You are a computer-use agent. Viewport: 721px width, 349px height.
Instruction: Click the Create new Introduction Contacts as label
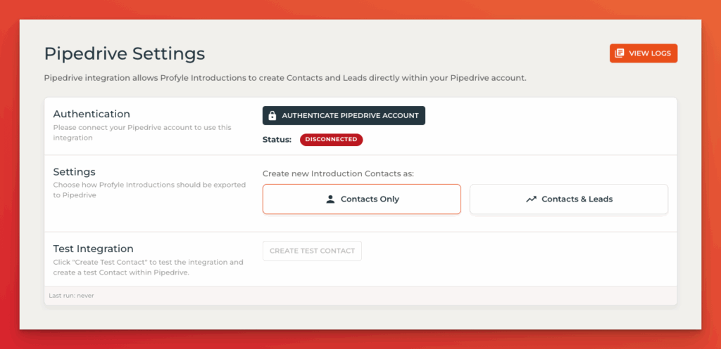click(339, 174)
